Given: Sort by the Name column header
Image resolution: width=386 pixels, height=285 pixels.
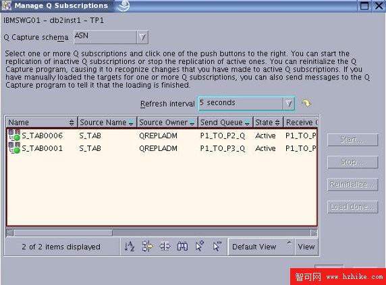Looking at the screenshot, I should pyautogui.click(x=41, y=122).
